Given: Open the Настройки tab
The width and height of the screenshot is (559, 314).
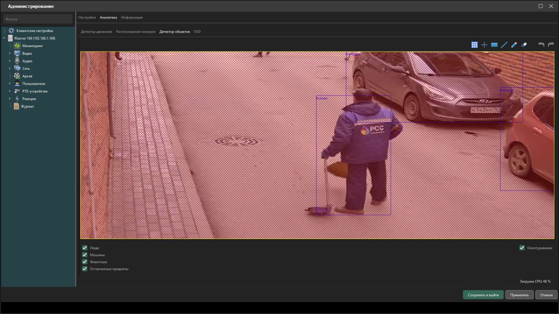Looking at the screenshot, I should click(x=87, y=17).
